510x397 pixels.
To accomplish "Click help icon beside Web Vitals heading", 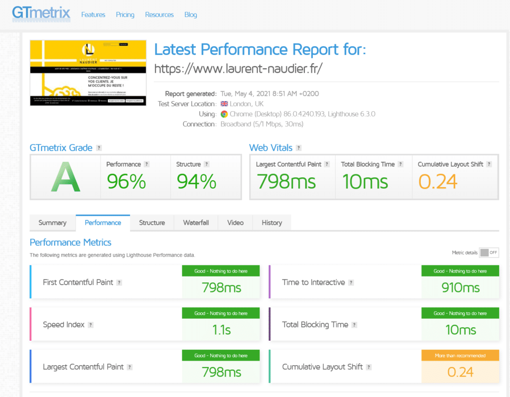I will tap(298, 148).
